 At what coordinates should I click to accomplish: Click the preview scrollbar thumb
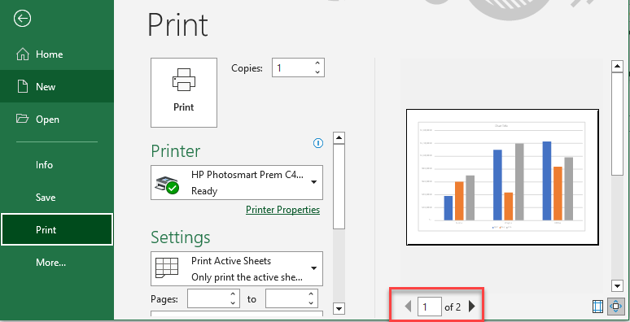617,124
